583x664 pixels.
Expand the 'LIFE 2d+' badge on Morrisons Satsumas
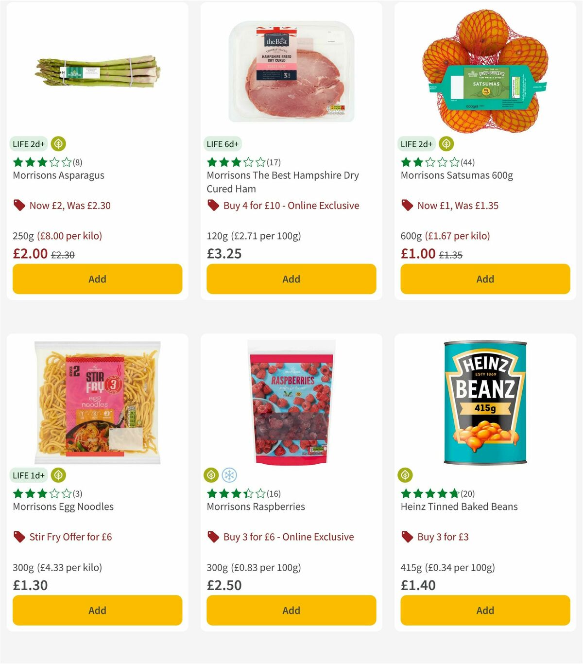[416, 144]
